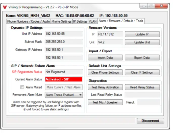Click the Update IP button

pos(142,34)
